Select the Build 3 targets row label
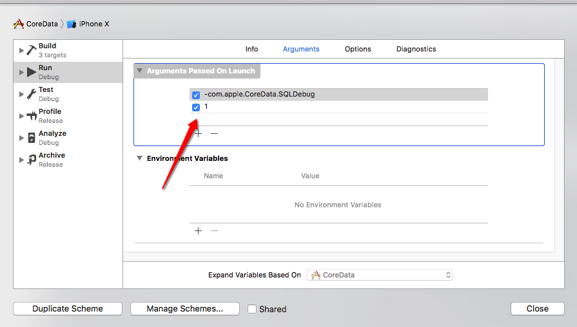577x327 pixels. pos(53,50)
